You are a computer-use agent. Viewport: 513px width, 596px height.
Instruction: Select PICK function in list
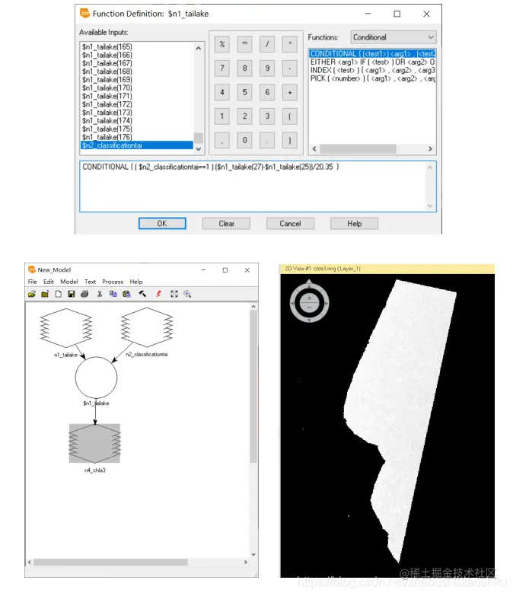tap(372, 78)
